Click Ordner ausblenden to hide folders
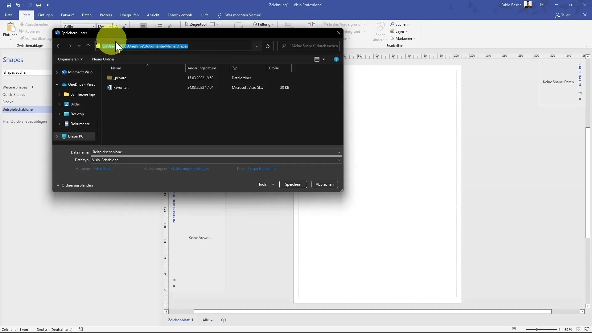Screen dimensions: 592x333 75,185
